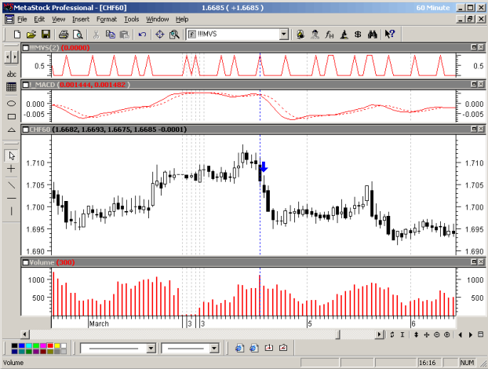Create a new chart with New icon
This screenshot has height=369, width=488.
click(16, 35)
